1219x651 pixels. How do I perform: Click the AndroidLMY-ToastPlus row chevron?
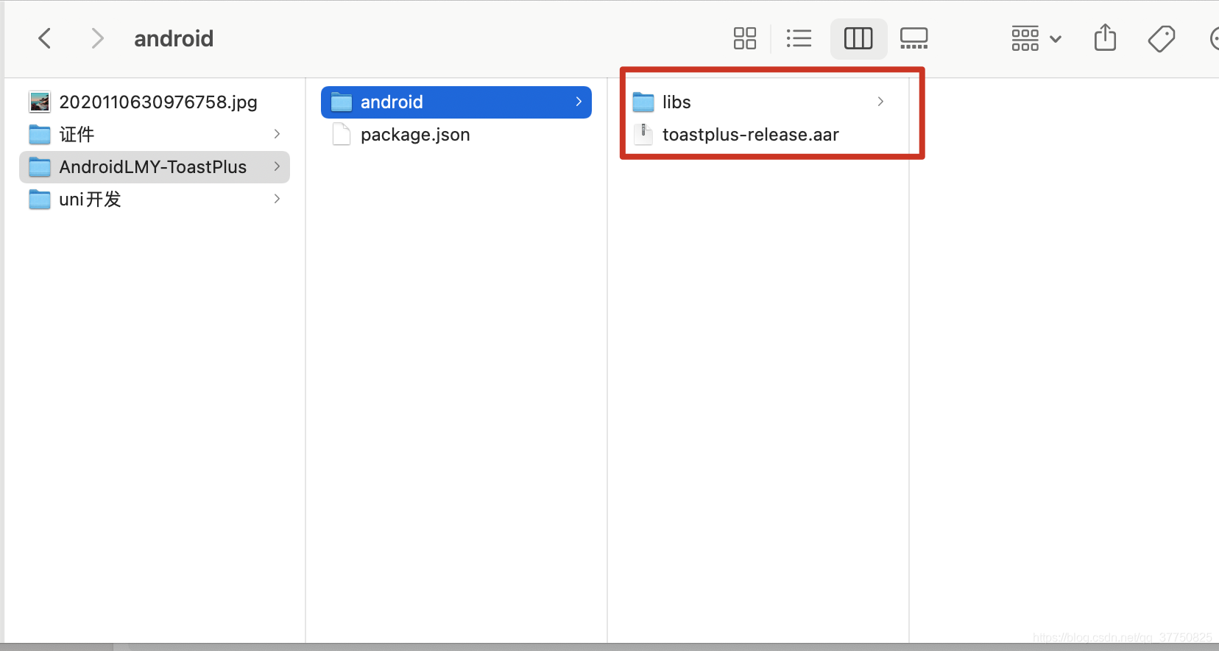277,167
